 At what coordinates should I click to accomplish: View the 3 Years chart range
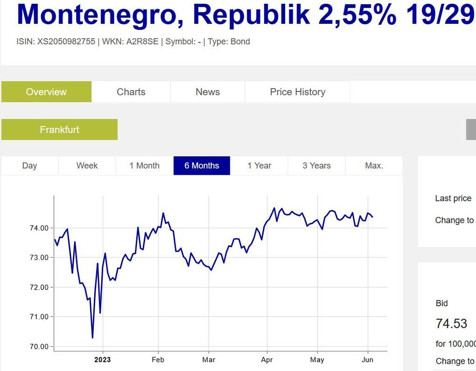pos(317,166)
